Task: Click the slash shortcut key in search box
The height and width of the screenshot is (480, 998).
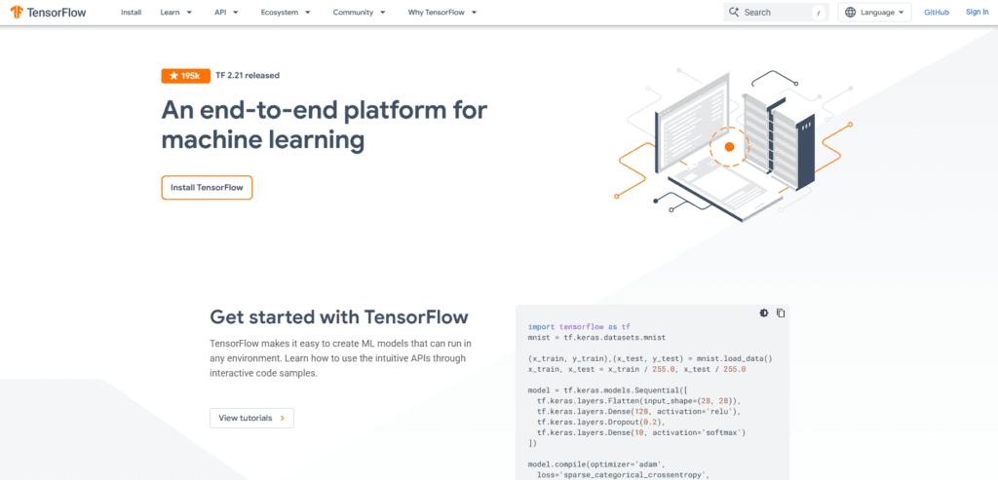Action: pos(818,13)
